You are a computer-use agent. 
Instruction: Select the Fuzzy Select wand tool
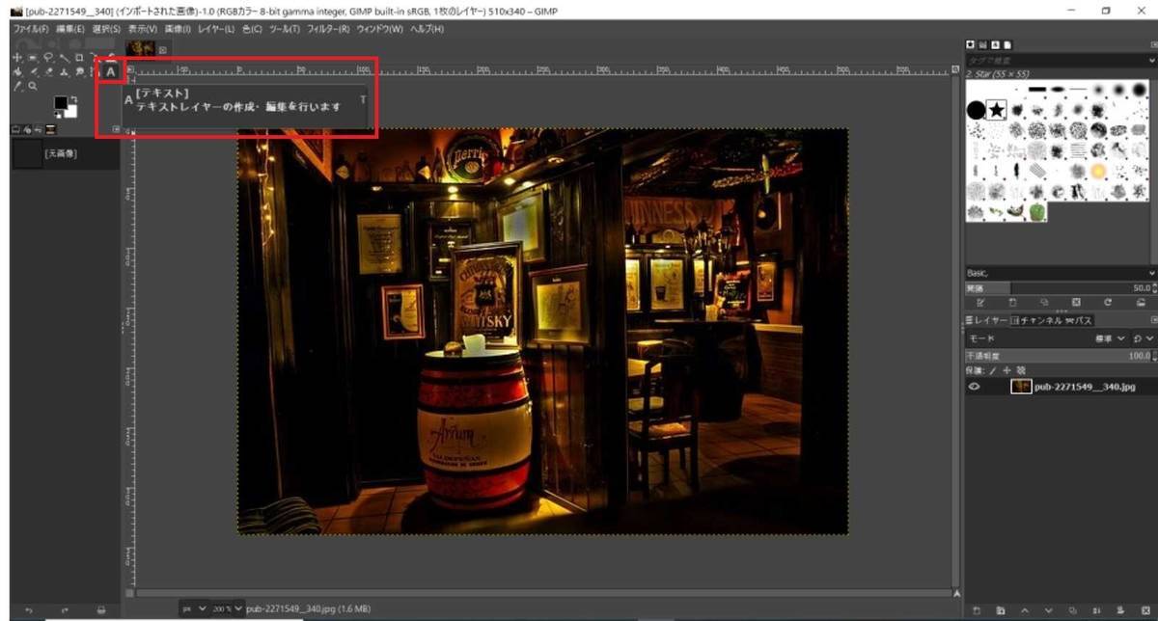[65, 58]
